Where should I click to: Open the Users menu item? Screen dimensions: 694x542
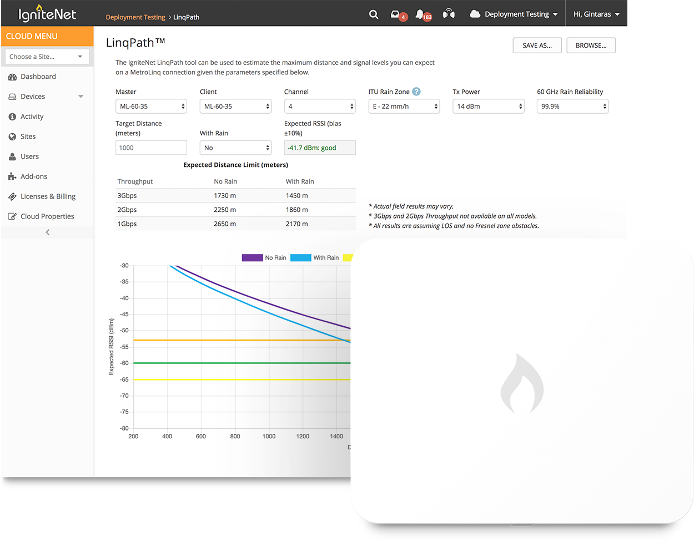(x=29, y=156)
